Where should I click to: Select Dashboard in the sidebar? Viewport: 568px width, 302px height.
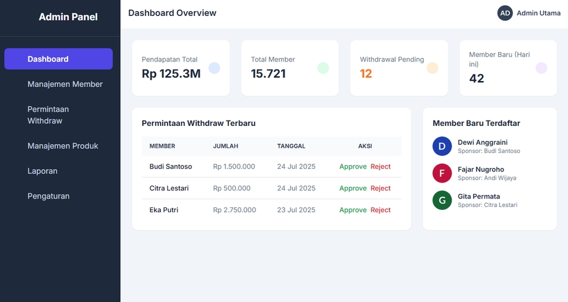pyautogui.click(x=58, y=59)
